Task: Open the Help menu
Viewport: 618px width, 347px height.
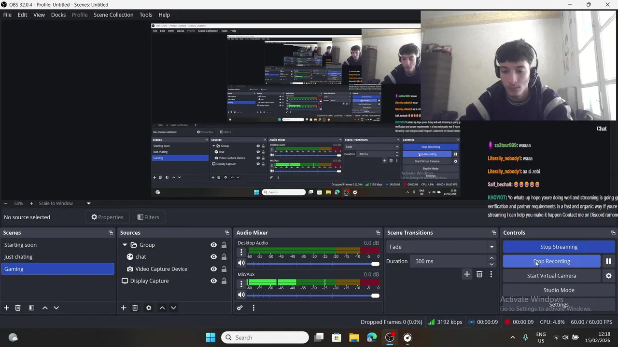Action: point(164,15)
